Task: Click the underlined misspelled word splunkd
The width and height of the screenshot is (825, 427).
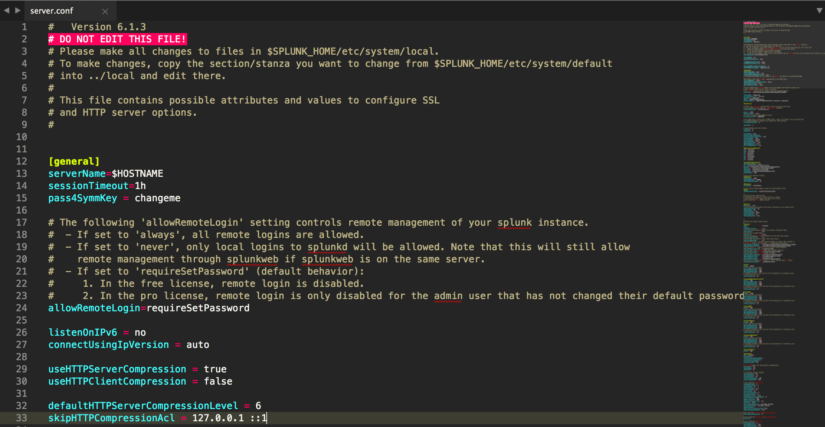Action: (x=327, y=247)
